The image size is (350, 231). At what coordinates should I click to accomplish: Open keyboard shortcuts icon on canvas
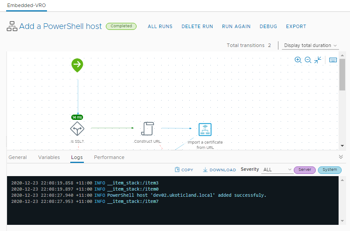(333, 60)
